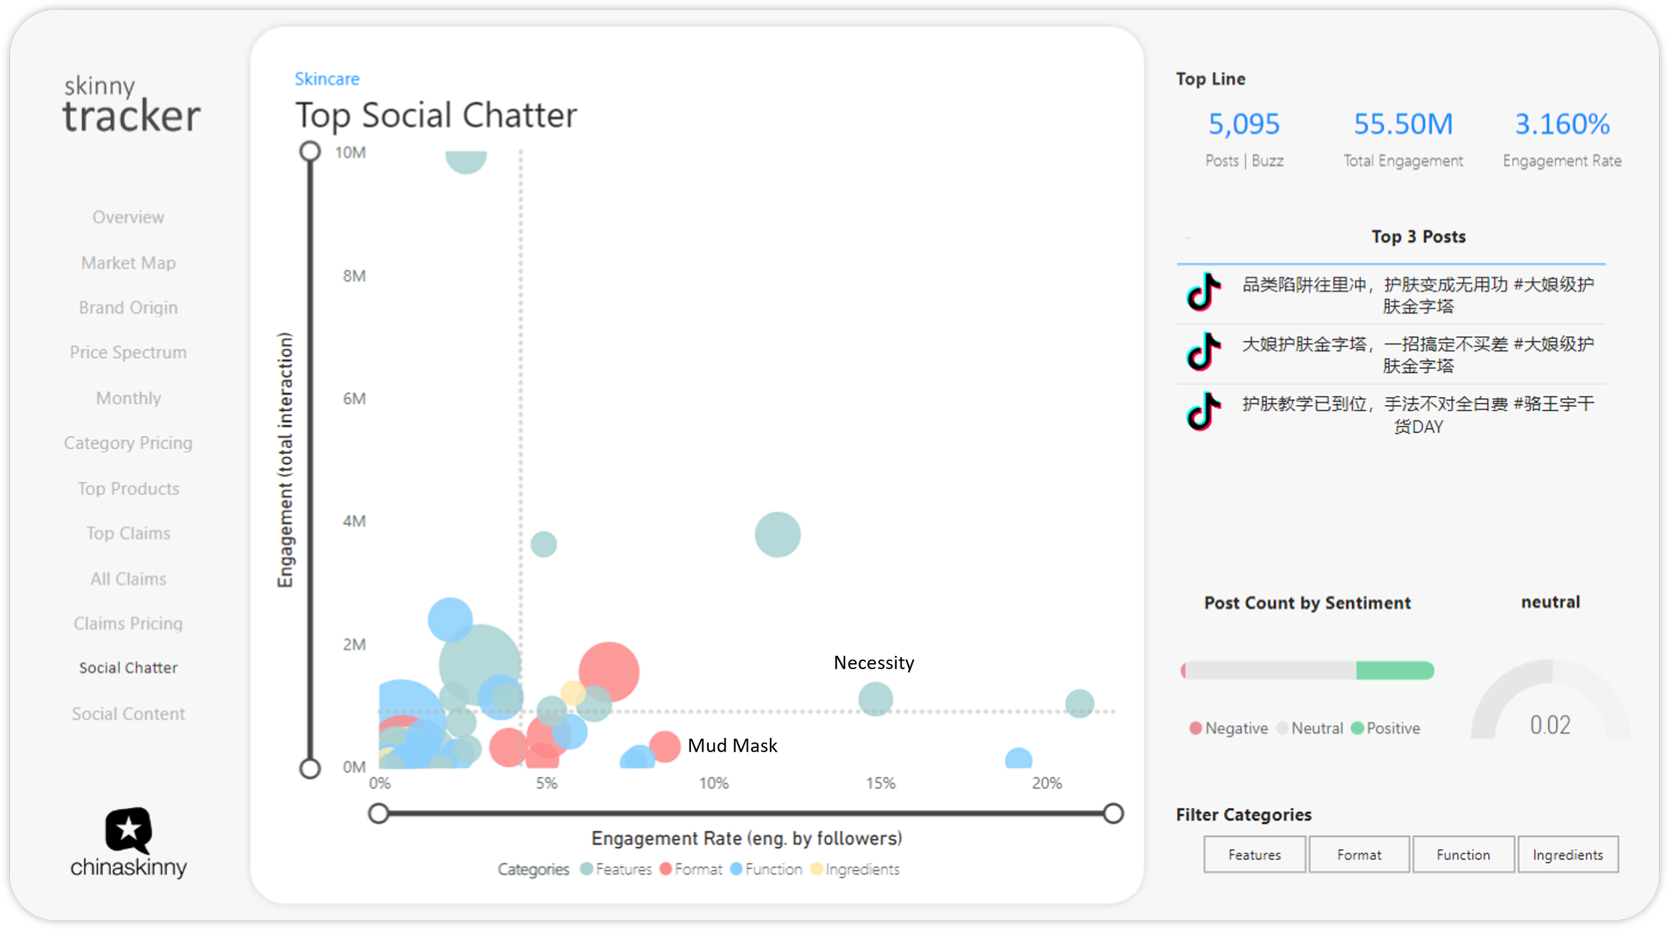Toggle the Format filter category
Image resolution: width=1669 pixels, height=930 pixels.
pyautogui.click(x=1359, y=855)
